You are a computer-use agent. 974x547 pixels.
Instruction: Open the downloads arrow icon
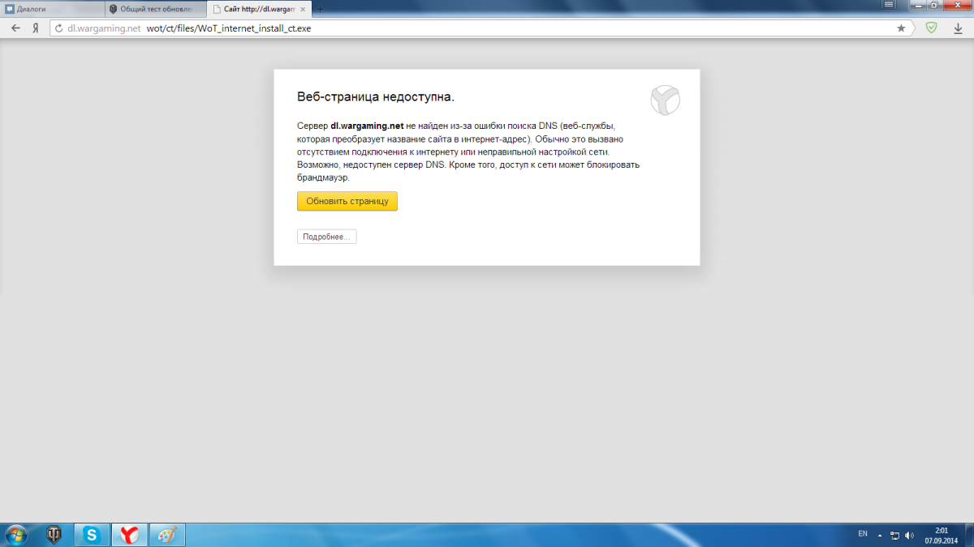pyautogui.click(x=959, y=28)
